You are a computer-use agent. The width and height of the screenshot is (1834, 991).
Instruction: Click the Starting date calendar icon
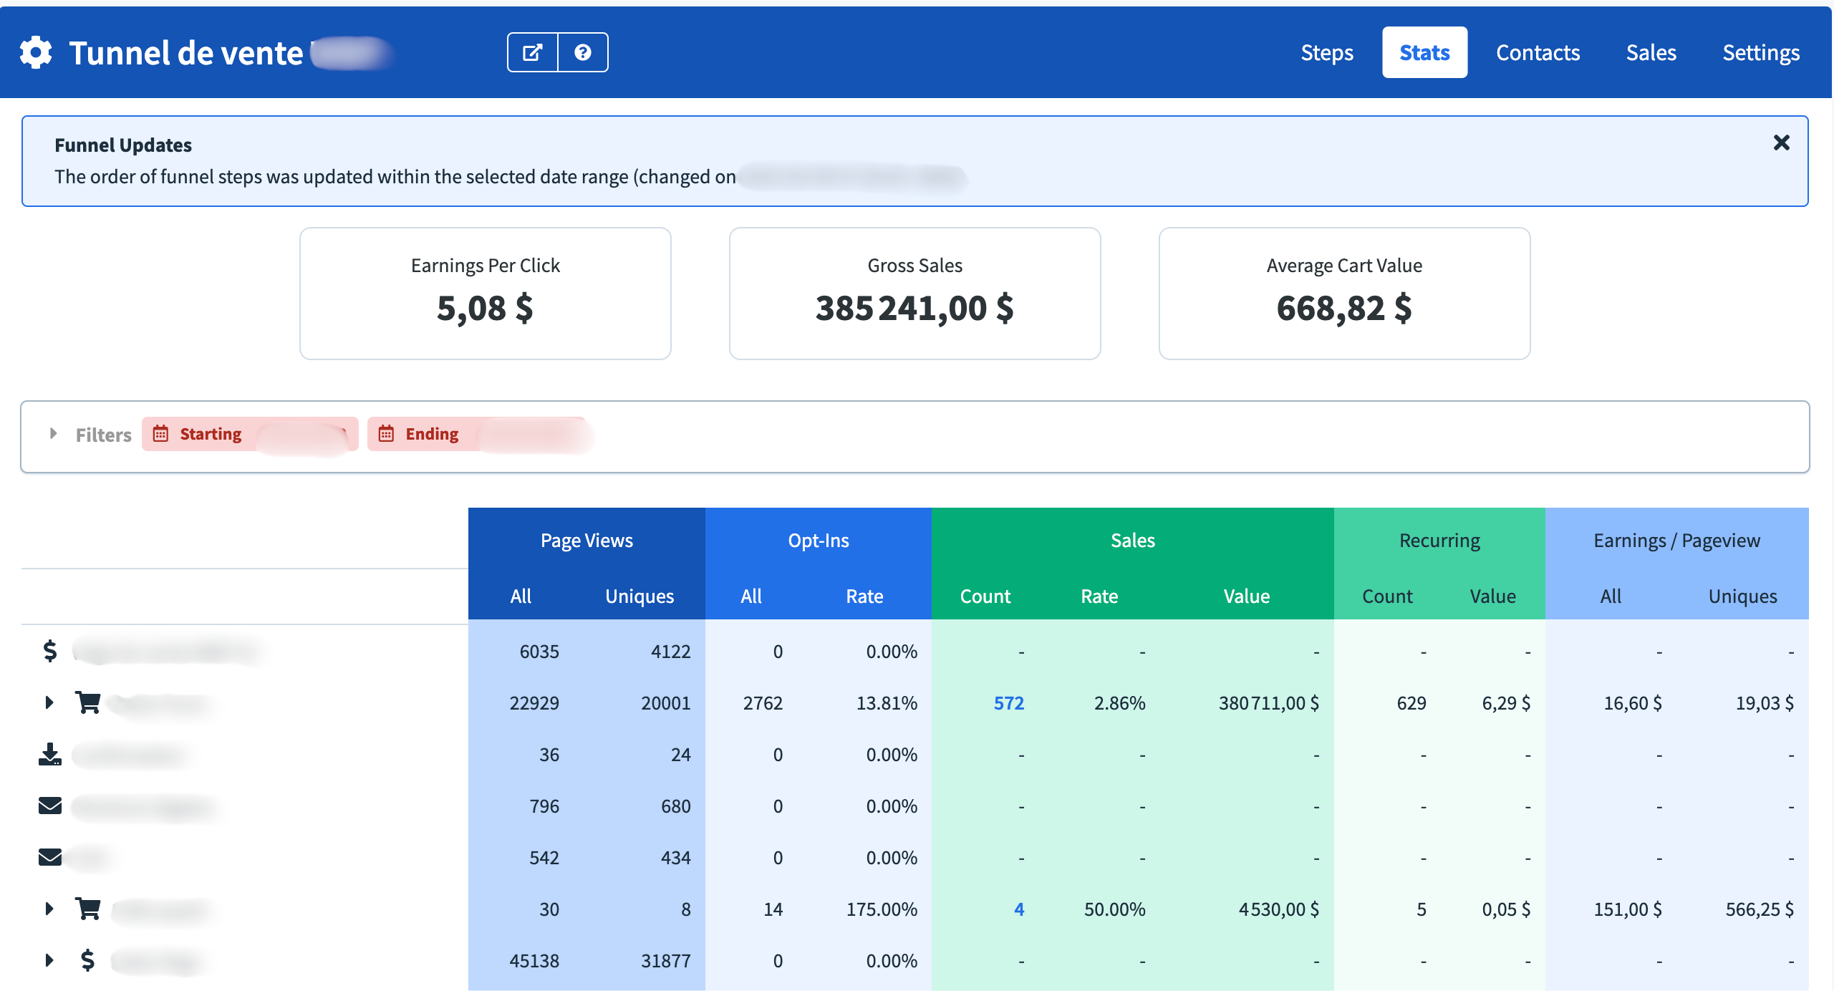pyautogui.click(x=160, y=434)
